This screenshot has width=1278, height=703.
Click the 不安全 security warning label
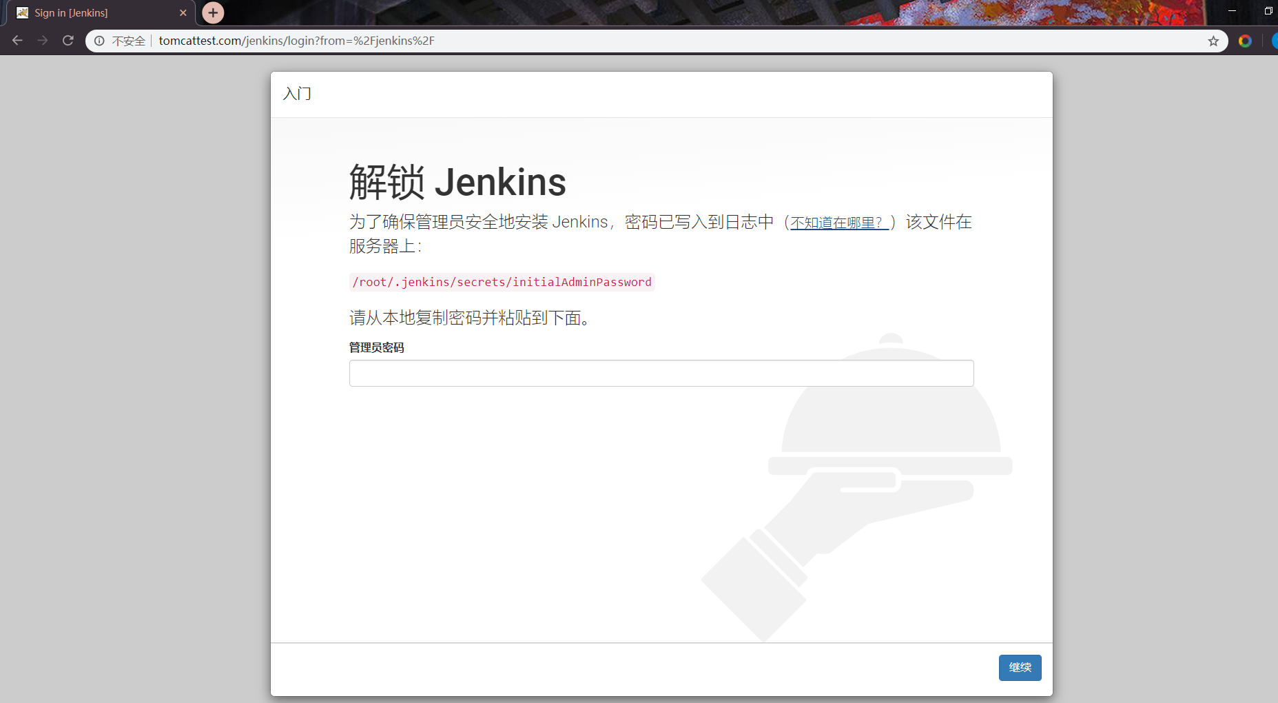point(129,41)
